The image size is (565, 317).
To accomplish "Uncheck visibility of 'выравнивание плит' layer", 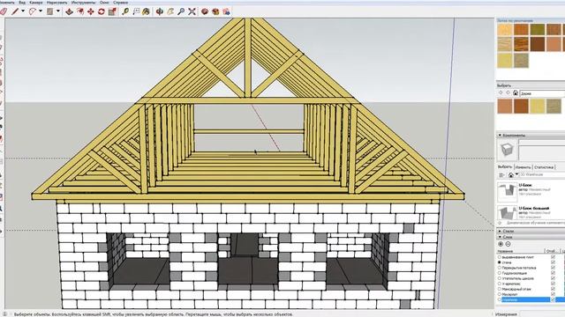I will (x=553, y=257).
